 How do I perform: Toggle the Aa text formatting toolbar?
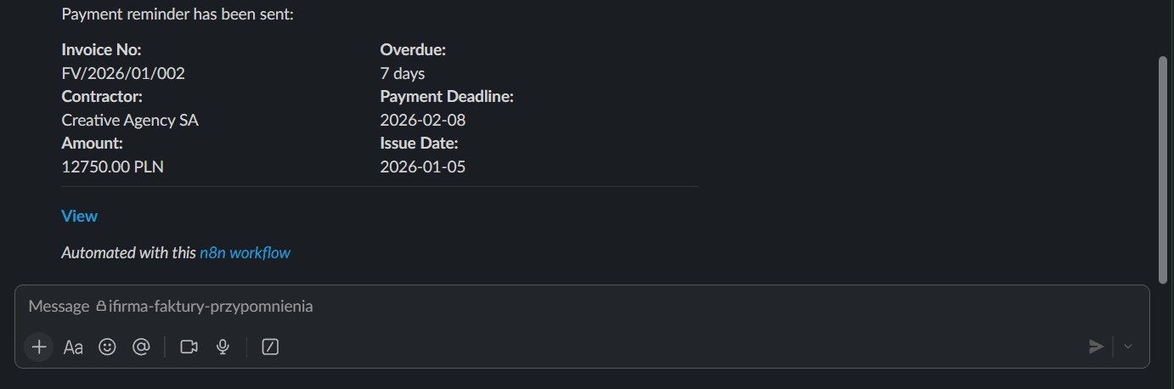pos(73,347)
